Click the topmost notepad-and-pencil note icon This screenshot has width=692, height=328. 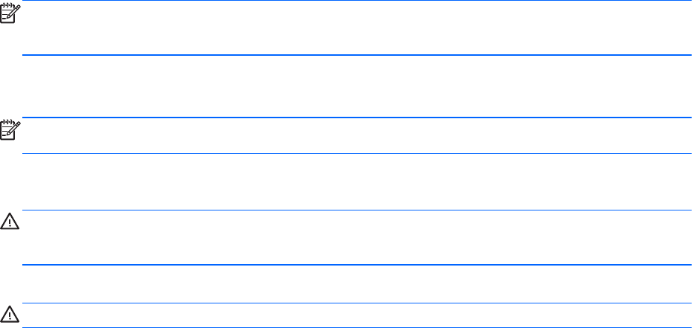tap(10, 13)
